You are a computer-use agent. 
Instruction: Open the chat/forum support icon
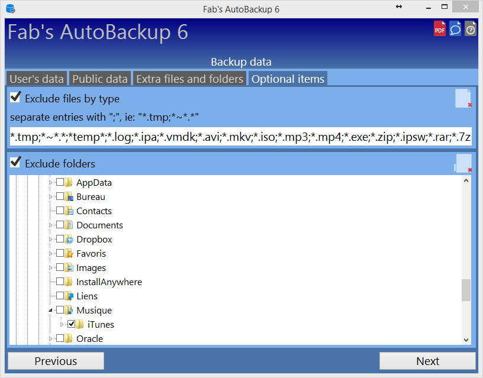[455, 28]
